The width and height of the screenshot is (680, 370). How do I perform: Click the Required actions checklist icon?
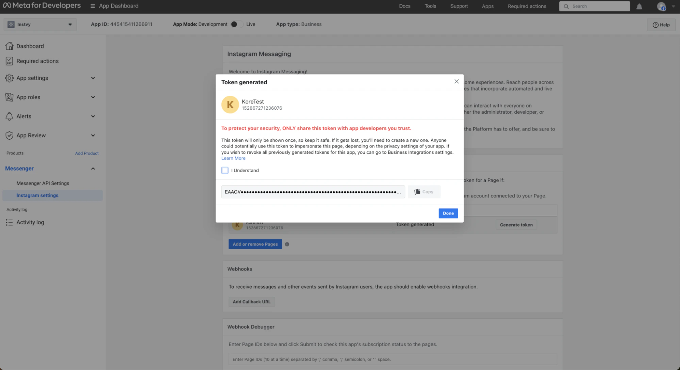click(9, 61)
